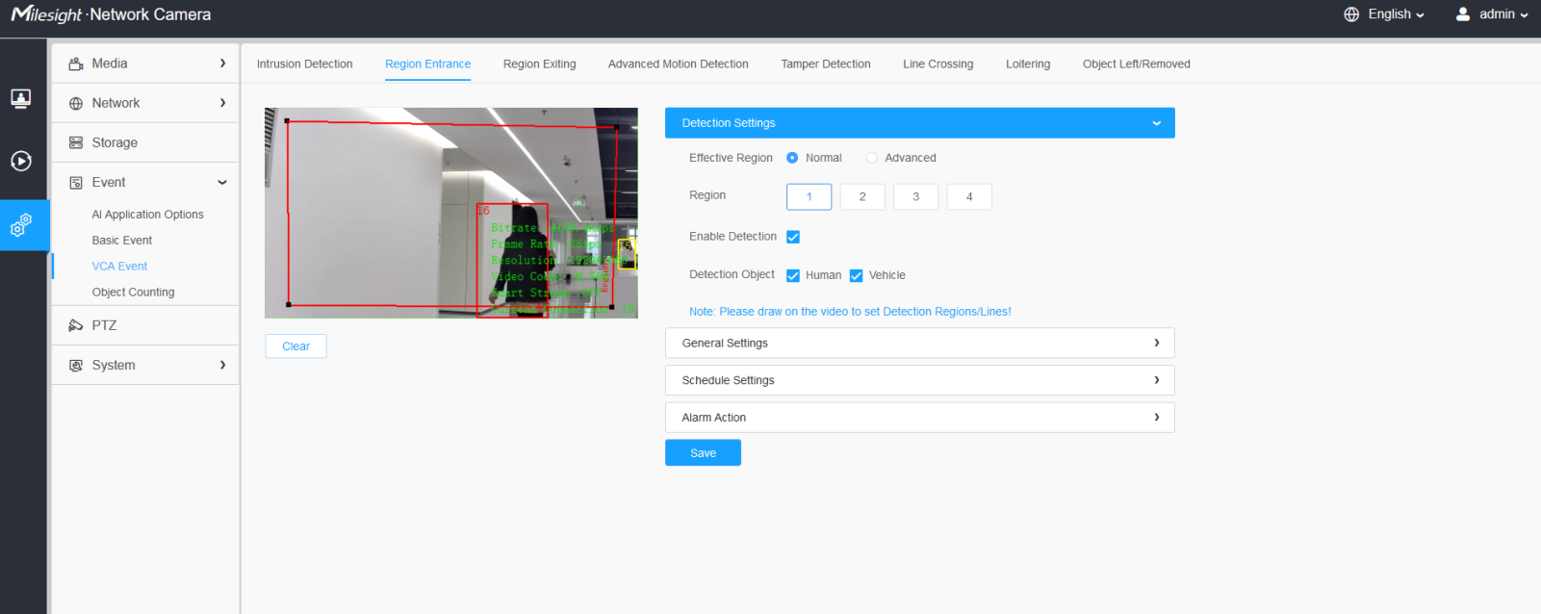The width and height of the screenshot is (1541, 614).
Task: Click the Event calendar icon
Action: [76, 183]
